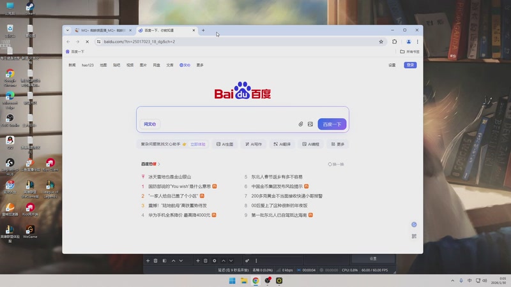Viewport: 511px width, 287px height.
Task: Open OBS source properties gear icon
Action: point(215,261)
